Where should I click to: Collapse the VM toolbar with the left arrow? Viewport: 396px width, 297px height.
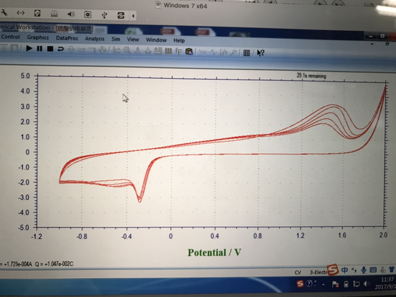pyautogui.click(x=133, y=16)
